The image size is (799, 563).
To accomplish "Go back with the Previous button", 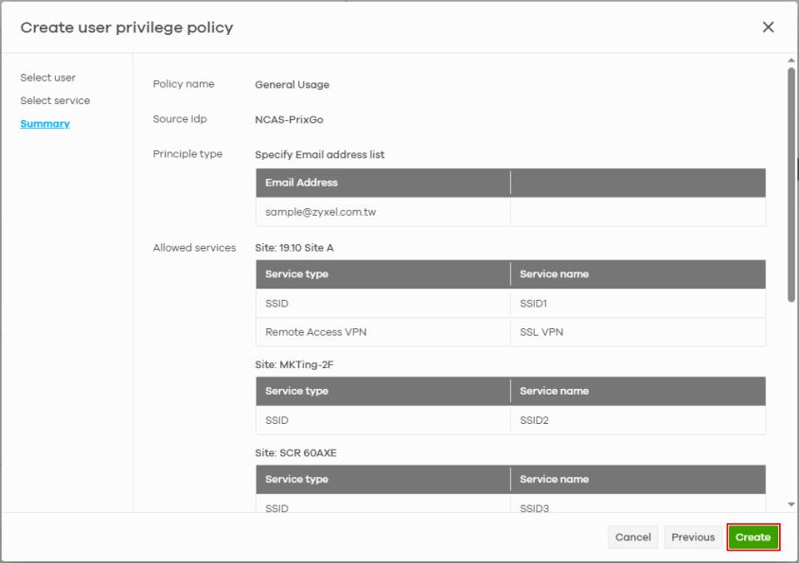I will (x=693, y=537).
